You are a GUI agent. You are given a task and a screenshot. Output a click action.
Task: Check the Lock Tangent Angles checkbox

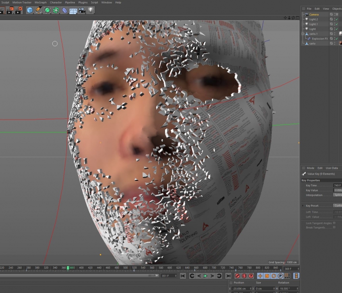(x=334, y=223)
